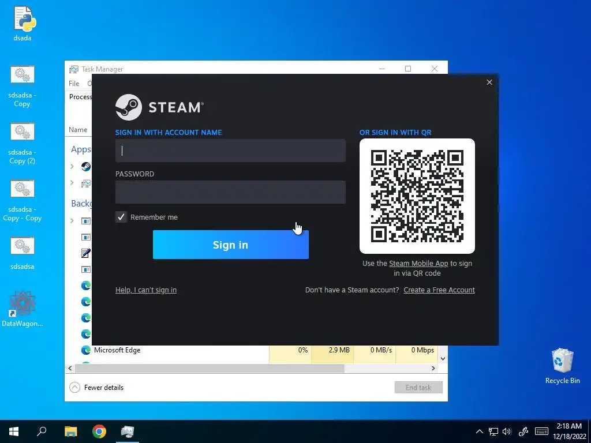
Task: Select the sdsadsa - Copy desktop file
Action: (23, 87)
